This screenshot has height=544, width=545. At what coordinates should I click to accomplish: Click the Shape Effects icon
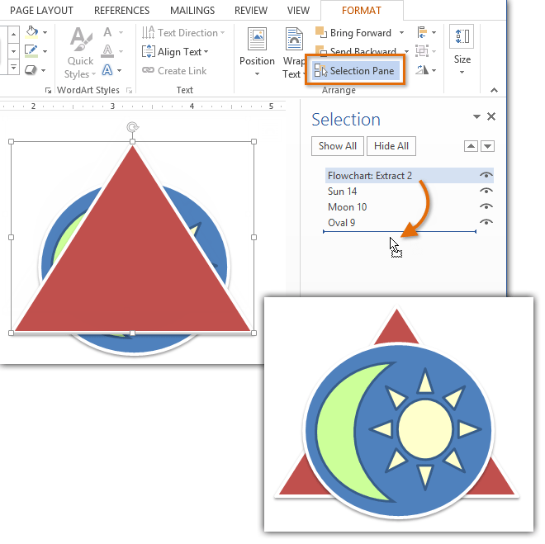31,70
